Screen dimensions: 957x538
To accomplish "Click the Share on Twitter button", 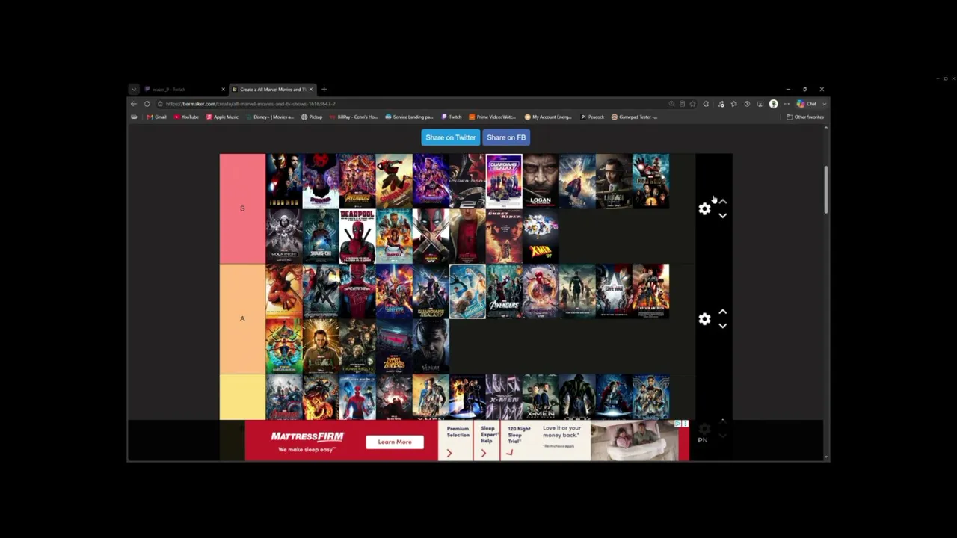I will pyautogui.click(x=451, y=137).
